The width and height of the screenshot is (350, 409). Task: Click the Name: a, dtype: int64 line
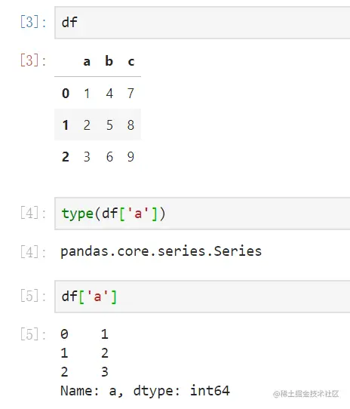click(x=145, y=391)
